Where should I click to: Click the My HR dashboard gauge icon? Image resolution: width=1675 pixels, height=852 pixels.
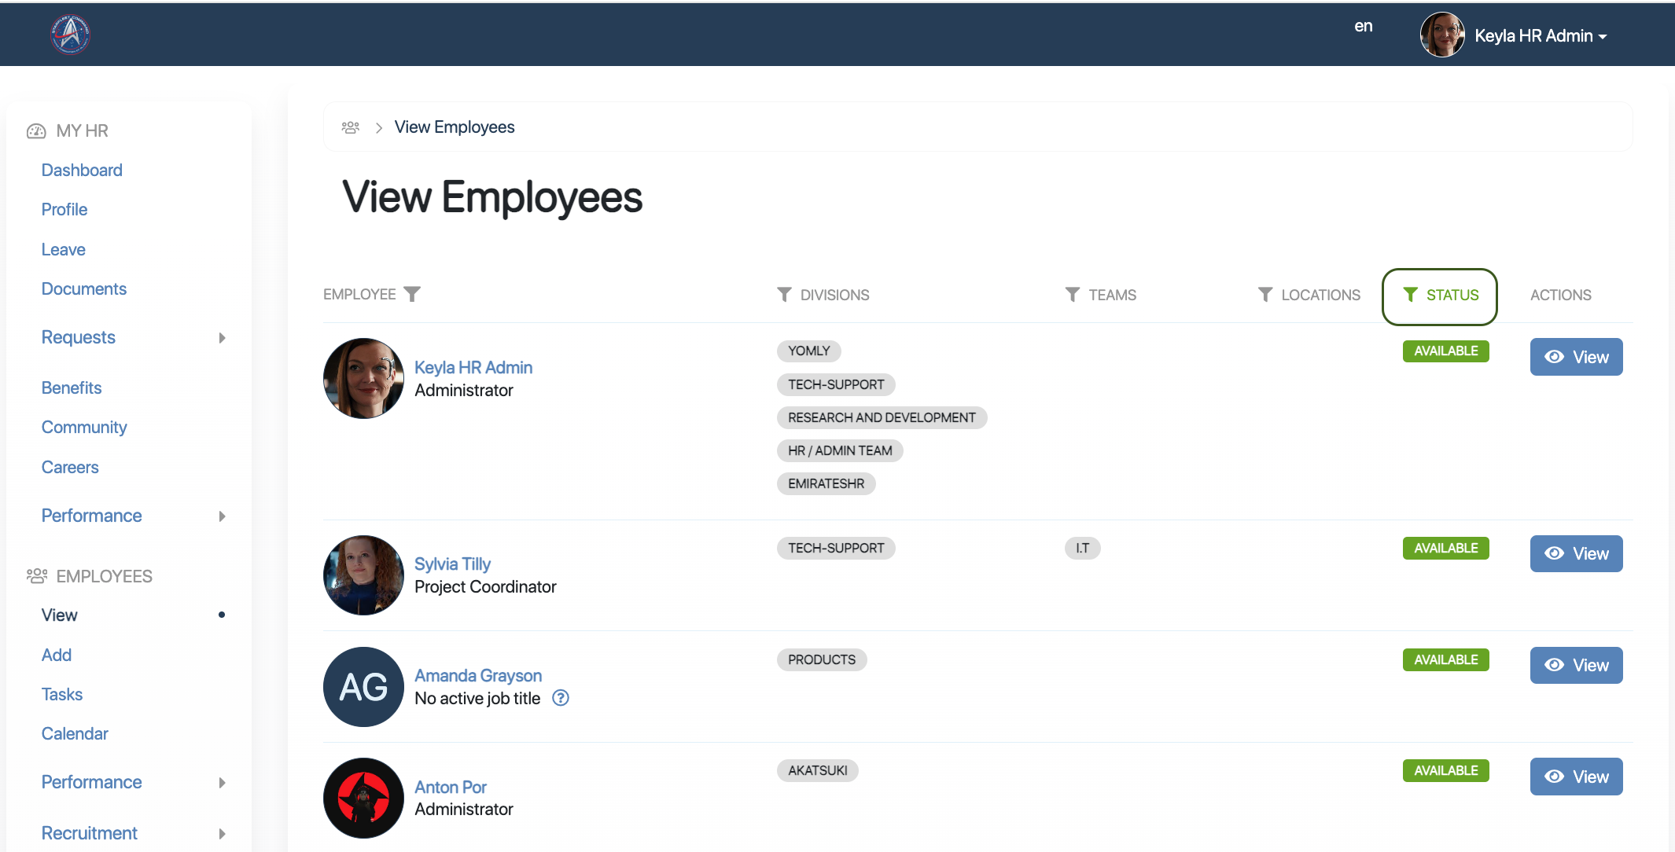point(36,131)
